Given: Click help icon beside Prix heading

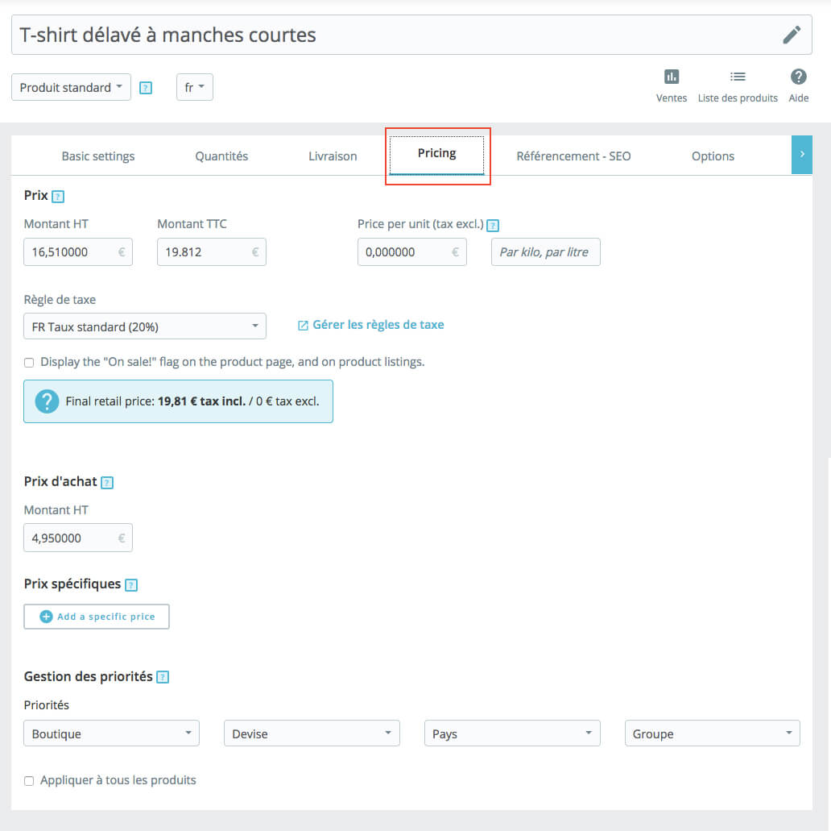Looking at the screenshot, I should coord(58,196).
